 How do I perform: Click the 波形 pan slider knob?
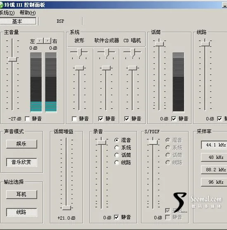tap(79, 53)
